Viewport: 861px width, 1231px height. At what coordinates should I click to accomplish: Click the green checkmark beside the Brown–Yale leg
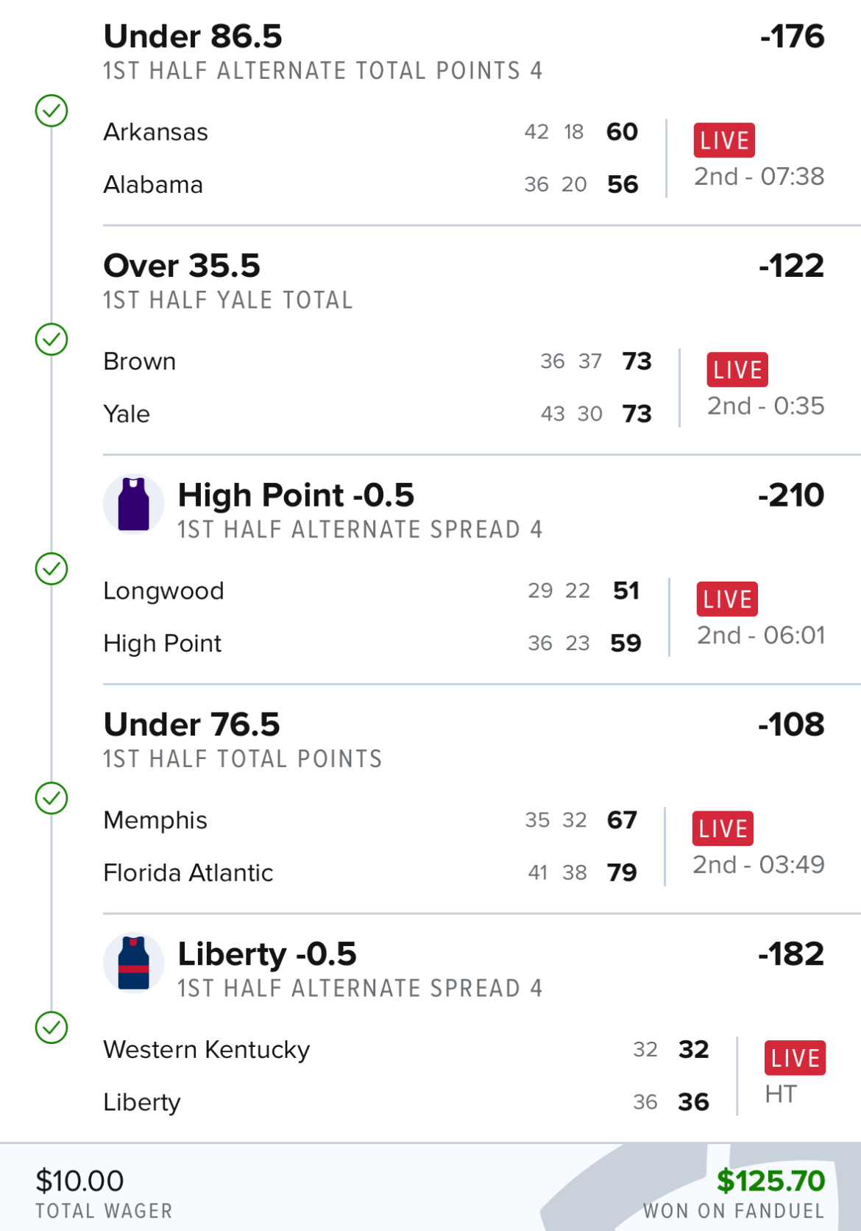tap(52, 339)
